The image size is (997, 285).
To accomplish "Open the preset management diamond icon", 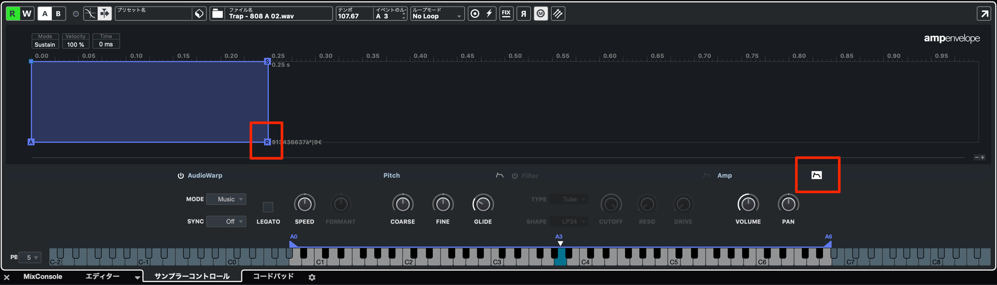I will coord(199,14).
